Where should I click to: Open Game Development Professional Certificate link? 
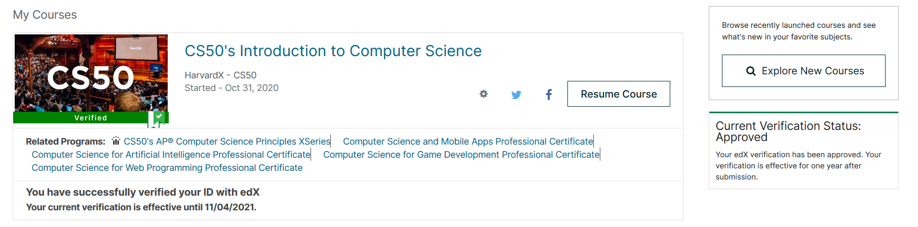tap(461, 155)
